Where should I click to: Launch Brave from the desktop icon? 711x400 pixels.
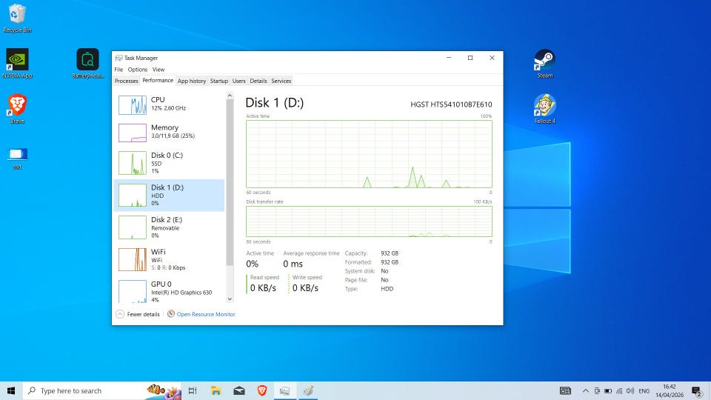[17, 109]
